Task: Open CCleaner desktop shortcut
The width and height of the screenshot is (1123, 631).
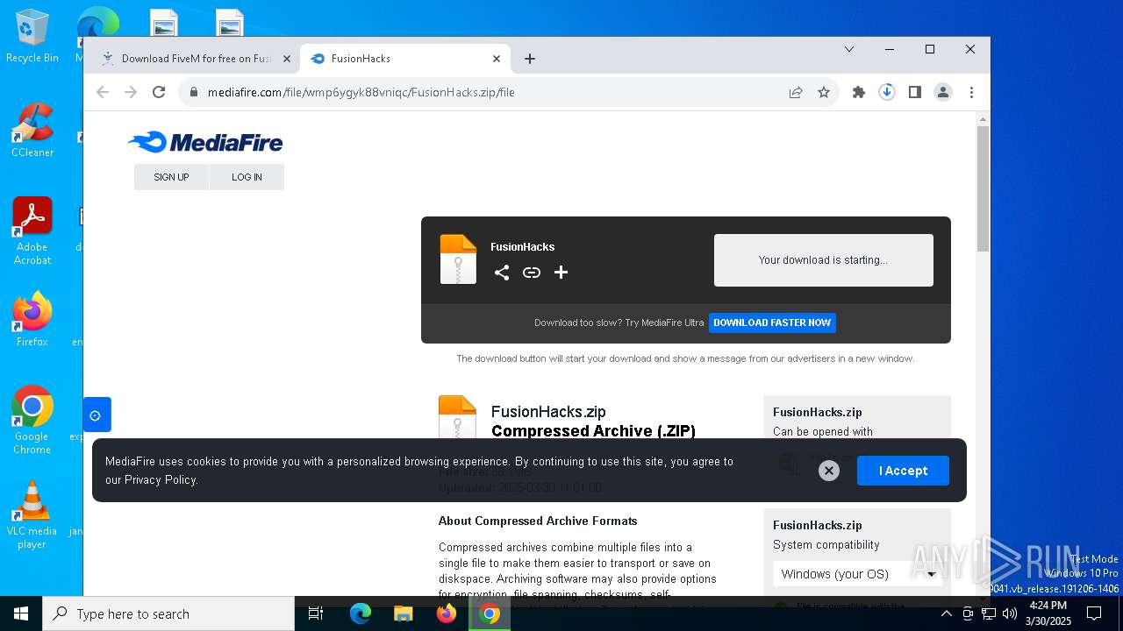Action: [32, 131]
